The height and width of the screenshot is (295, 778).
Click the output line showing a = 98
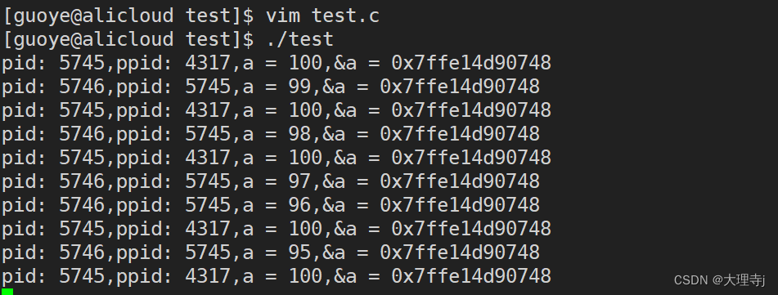[x=271, y=134]
